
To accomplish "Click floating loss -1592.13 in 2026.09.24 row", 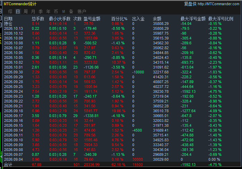I will (x=188, y=91).
